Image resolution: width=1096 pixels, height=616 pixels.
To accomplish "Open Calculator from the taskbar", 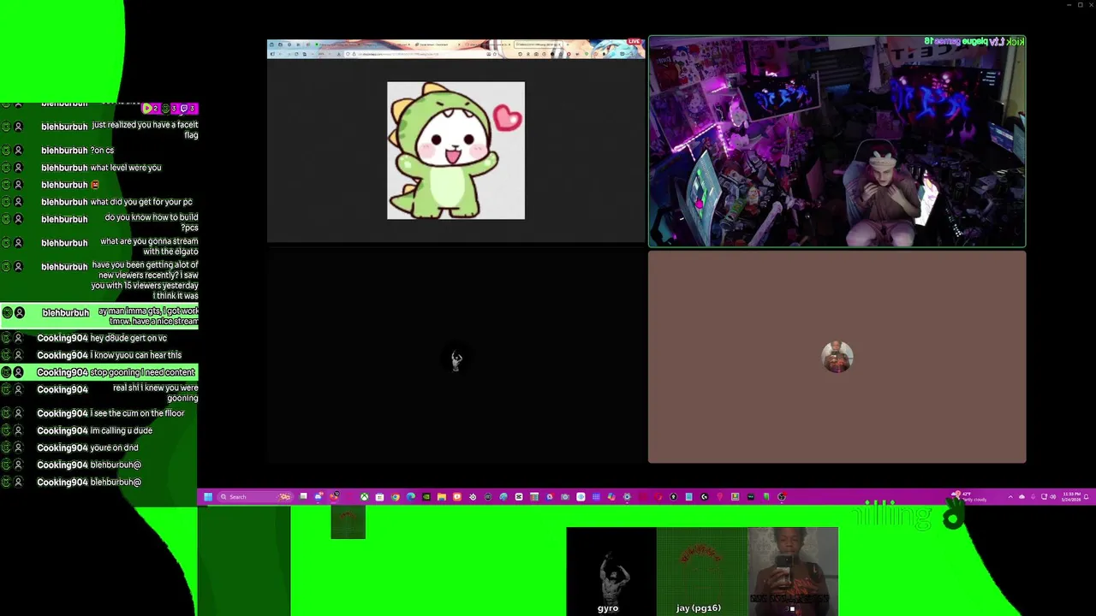I will [534, 496].
